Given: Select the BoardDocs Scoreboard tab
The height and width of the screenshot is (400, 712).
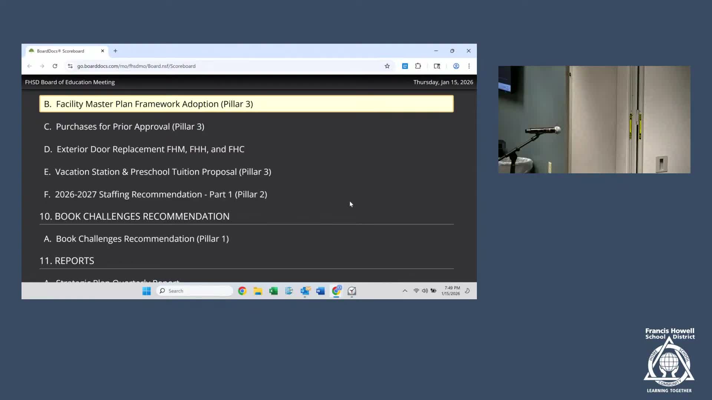Looking at the screenshot, I should pos(61,51).
